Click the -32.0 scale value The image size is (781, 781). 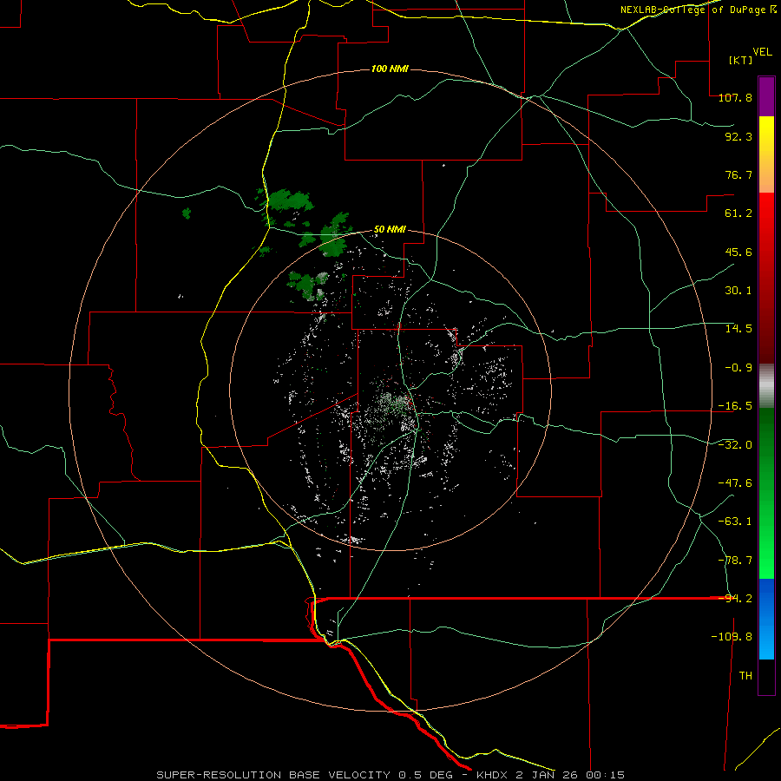click(x=735, y=445)
